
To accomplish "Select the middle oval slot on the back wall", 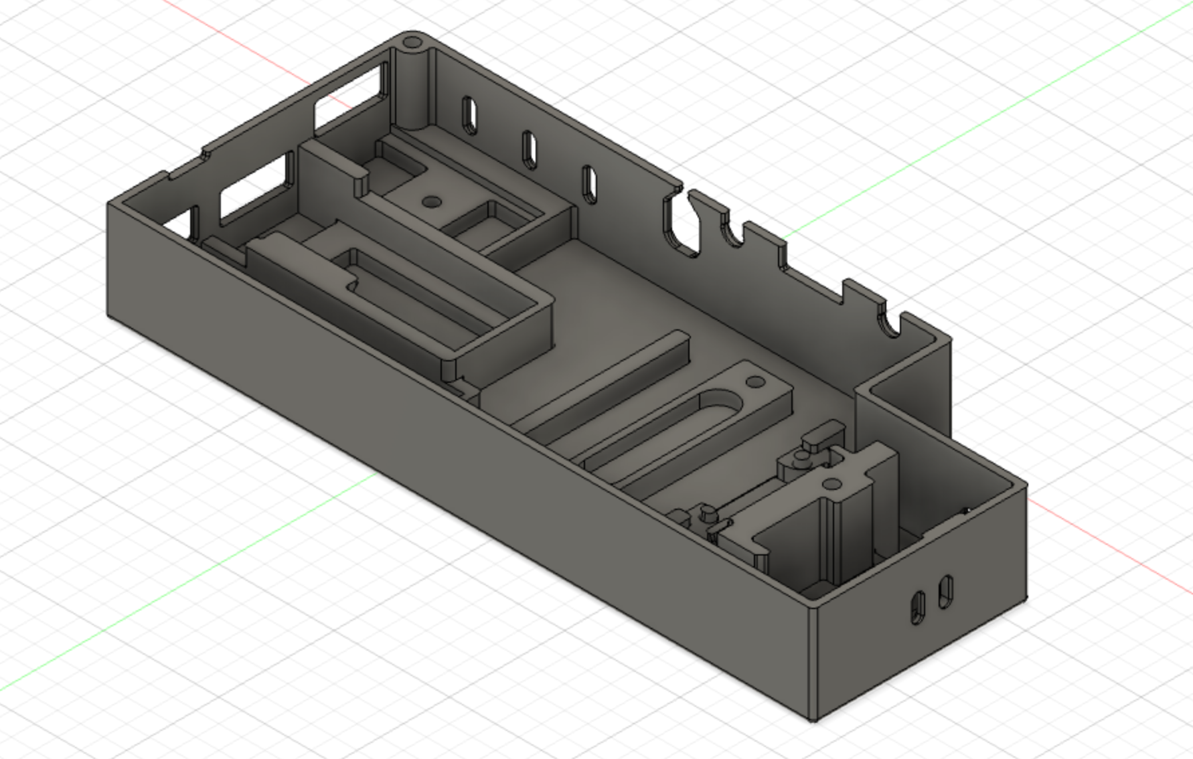I will click(530, 149).
